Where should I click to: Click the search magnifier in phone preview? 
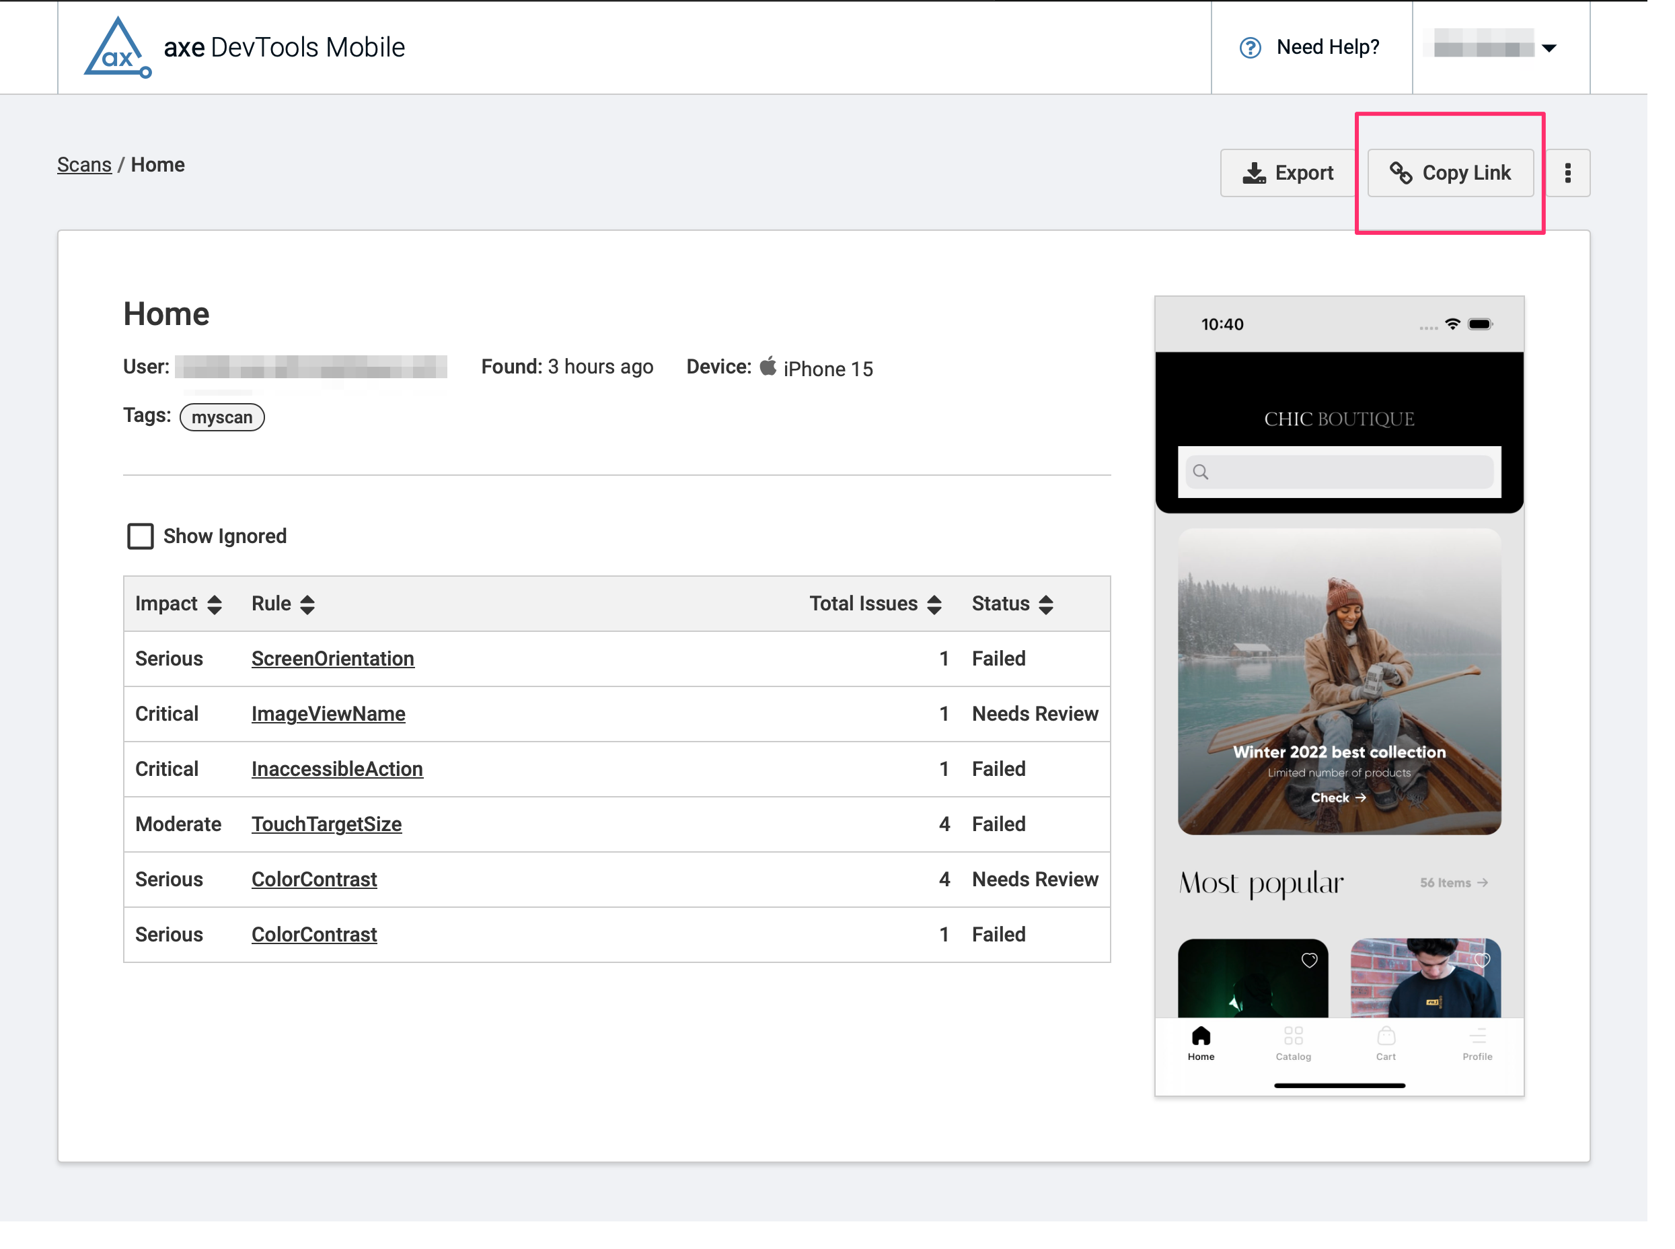click(x=1202, y=472)
